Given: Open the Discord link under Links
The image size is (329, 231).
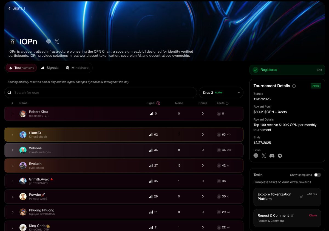Looking at the screenshot, I should 272,156.
